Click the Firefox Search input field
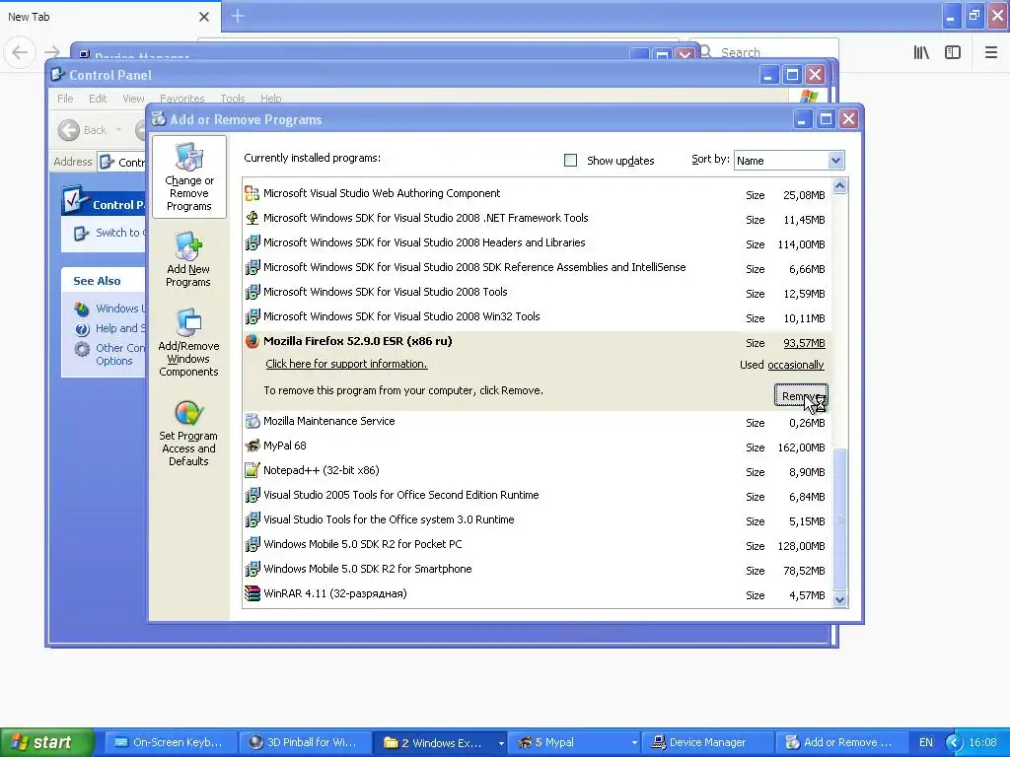Screen dimensions: 1010x757 pyautogui.click(x=764, y=52)
